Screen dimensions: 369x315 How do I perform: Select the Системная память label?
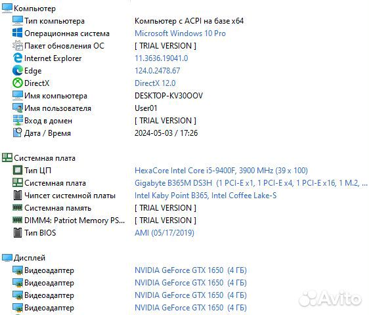[58, 208]
